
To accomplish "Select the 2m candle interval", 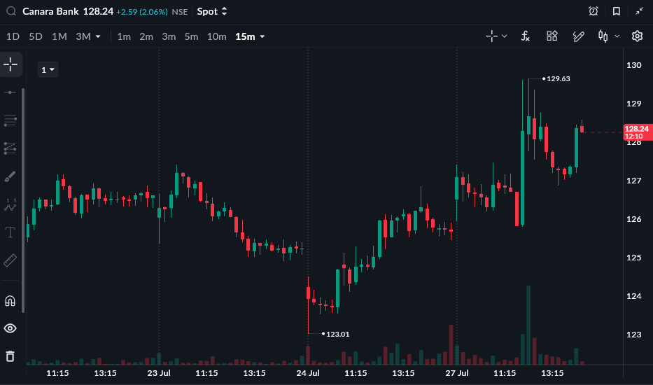I will coord(146,36).
